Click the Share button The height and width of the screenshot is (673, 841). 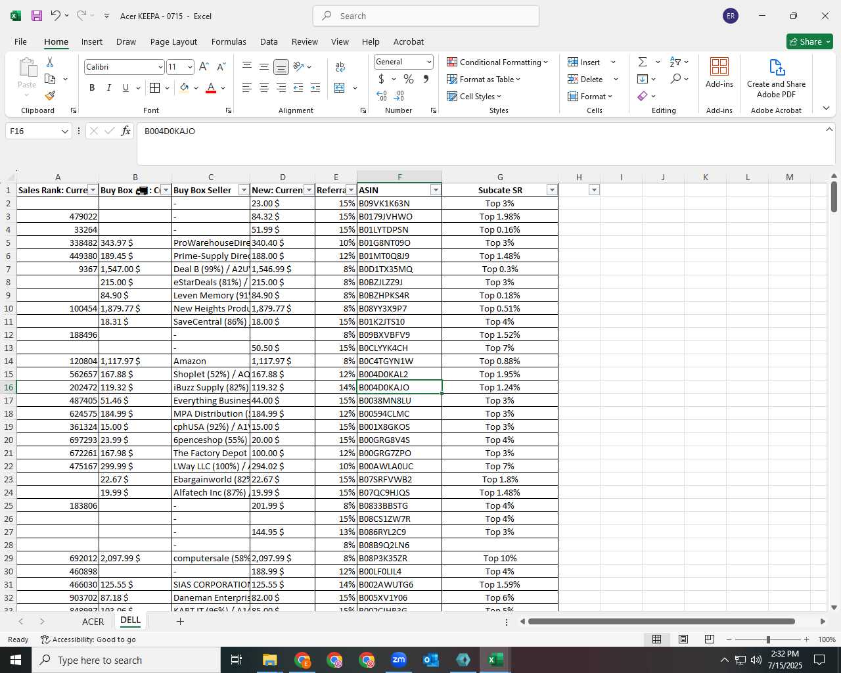(x=809, y=41)
